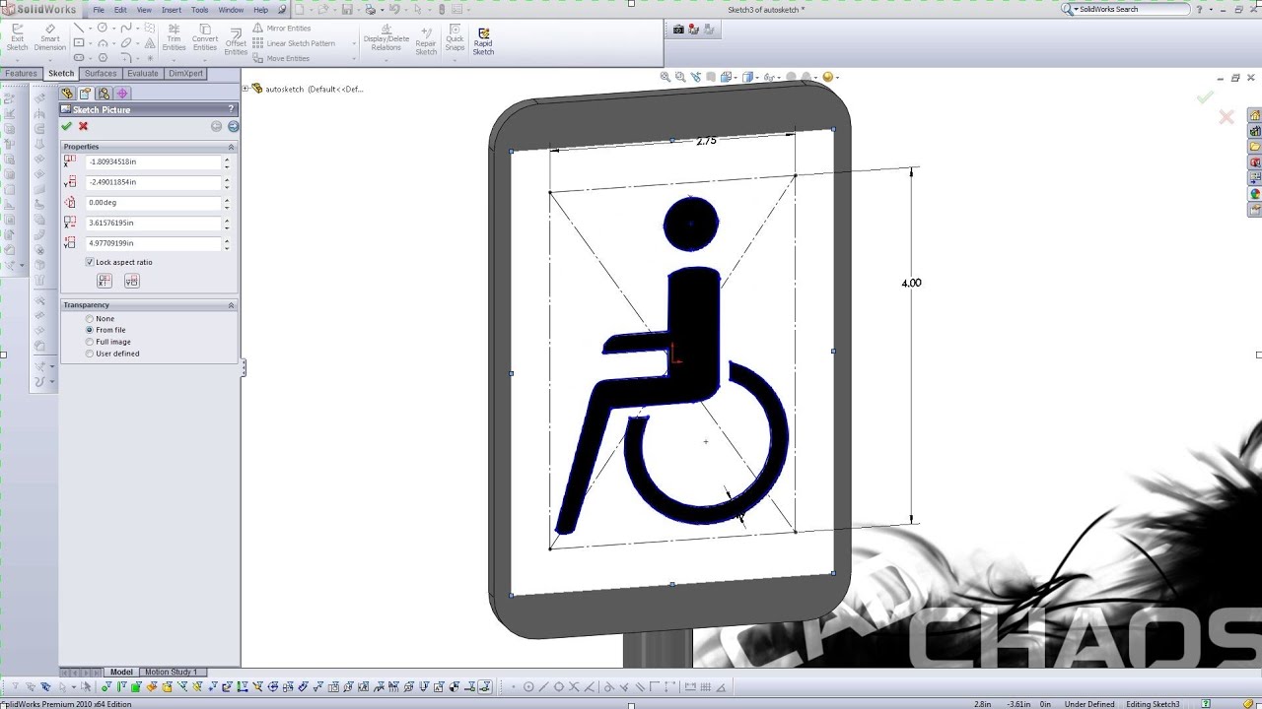Switch to the Features tab
This screenshot has width=1262, height=709.
[x=21, y=74]
